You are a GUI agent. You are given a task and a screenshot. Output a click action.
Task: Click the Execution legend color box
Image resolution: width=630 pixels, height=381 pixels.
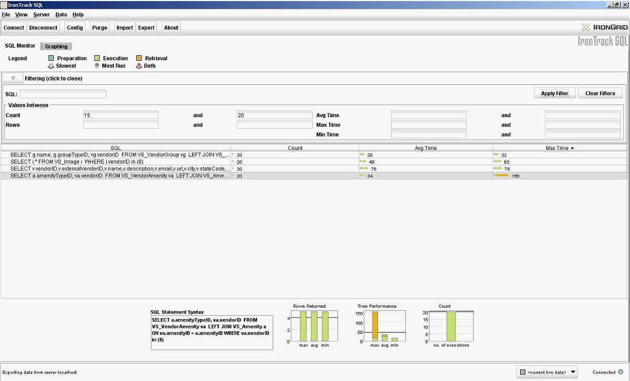point(97,58)
